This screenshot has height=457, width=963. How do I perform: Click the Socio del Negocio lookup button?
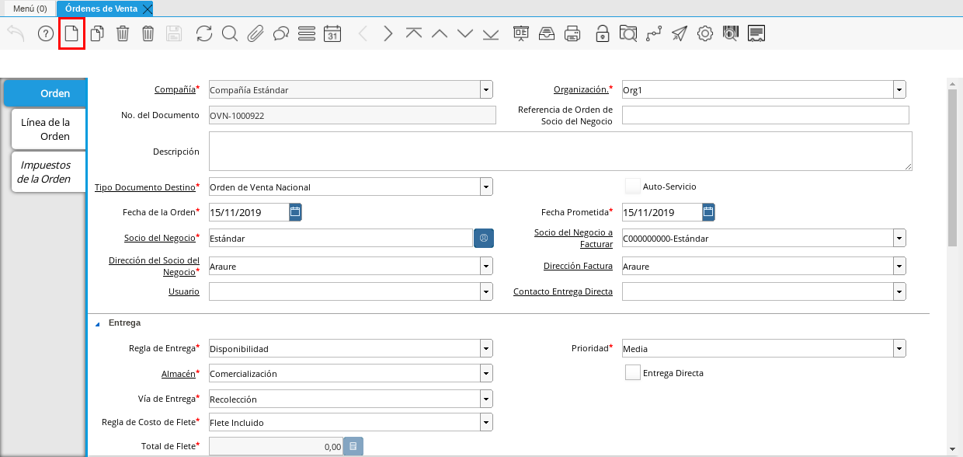pyautogui.click(x=483, y=239)
